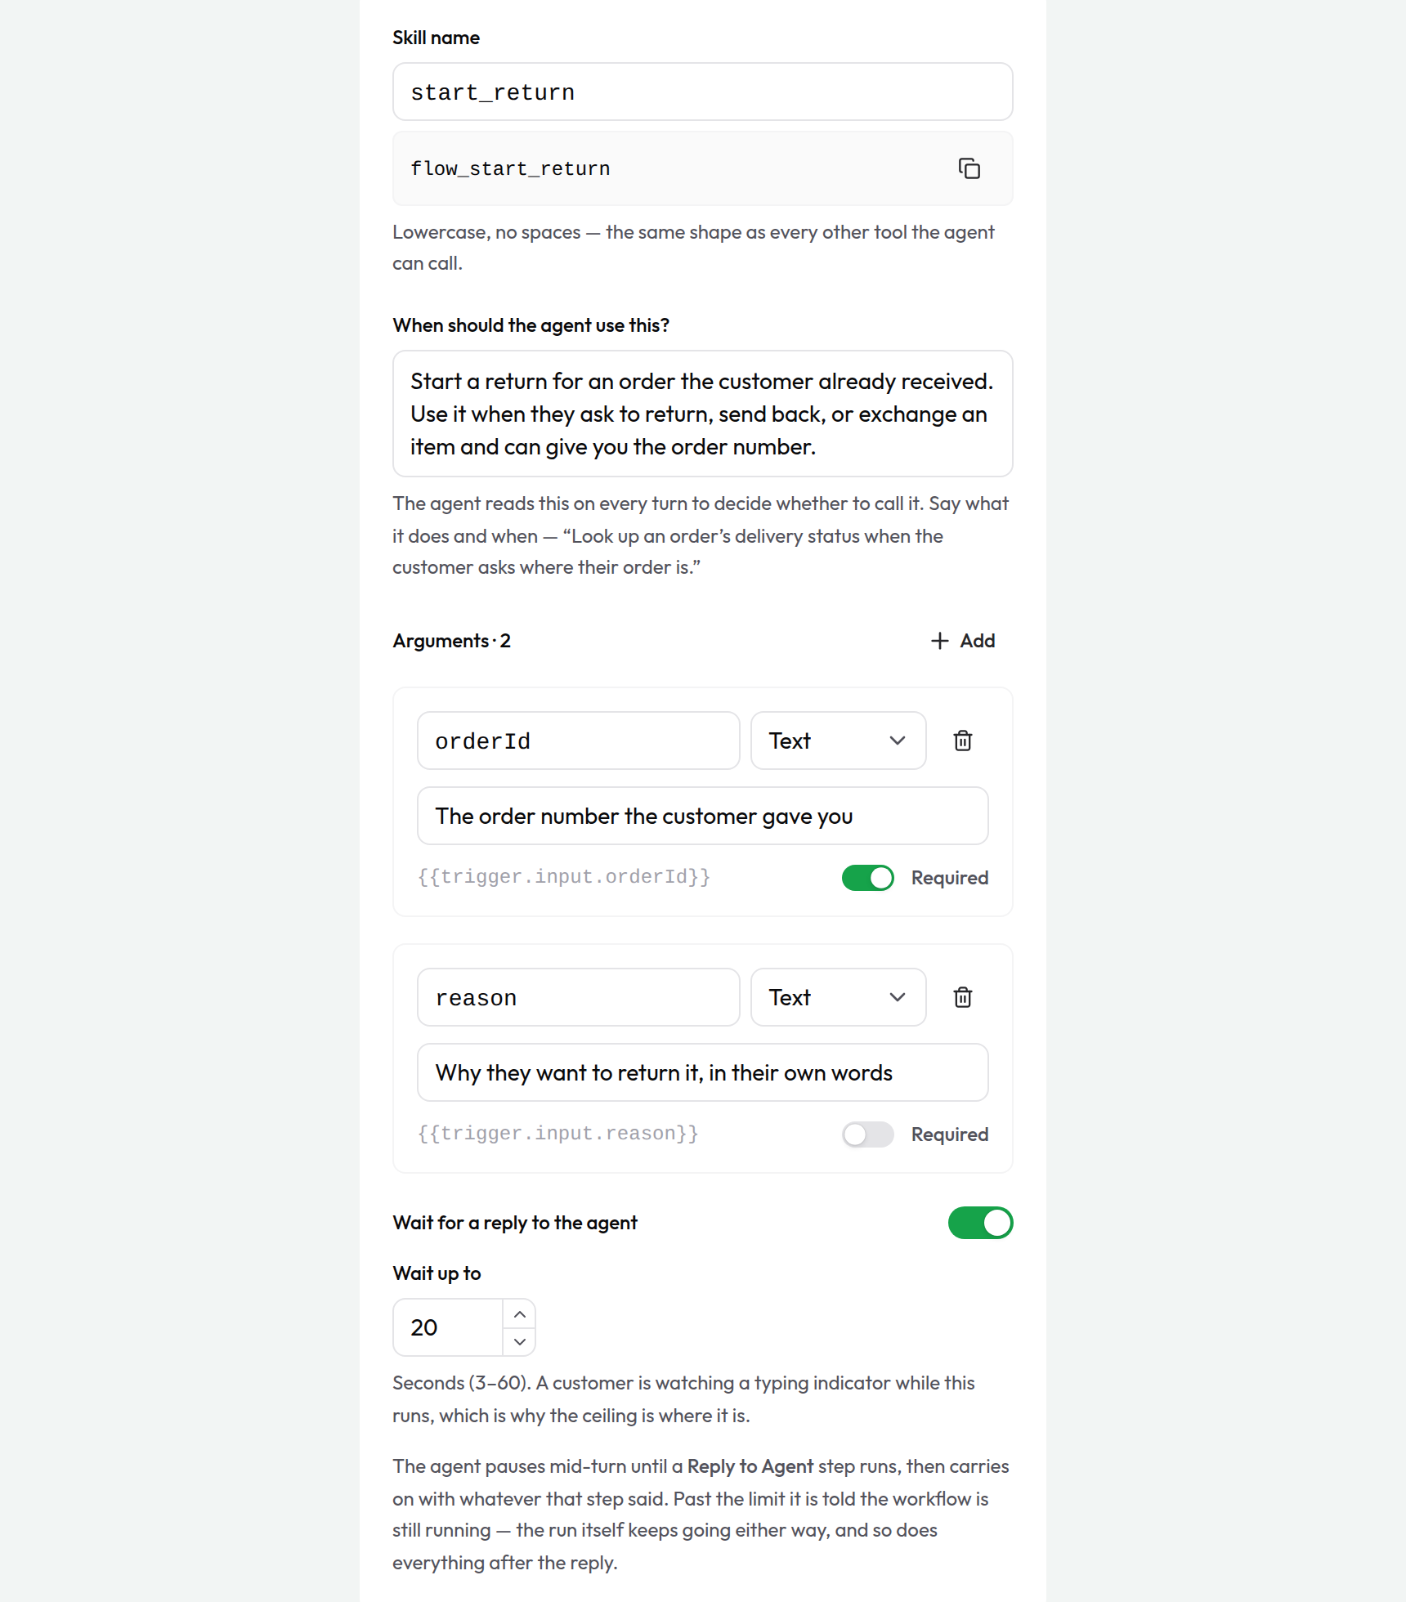Image resolution: width=1406 pixels, height=1602 pixels.
Task: Delete the reason argument
Action: [963, 997]
